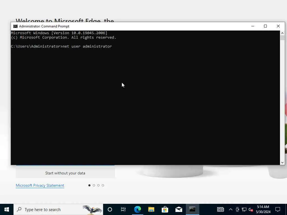This screenshot has height=215, width=287.
Task: Click the taskbar search box
Action: [58, 209]
